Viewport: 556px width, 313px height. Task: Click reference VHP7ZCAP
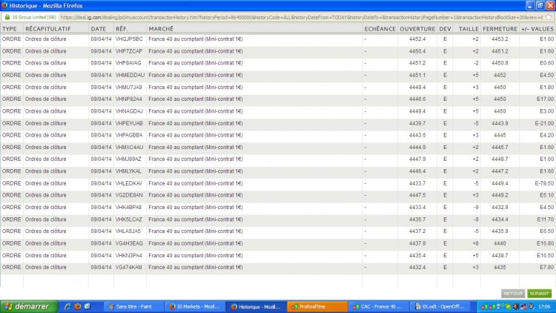(129, 51)
